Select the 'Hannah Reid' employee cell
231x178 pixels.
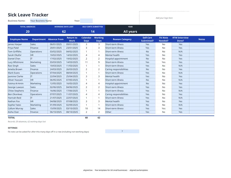click(19, 98)
